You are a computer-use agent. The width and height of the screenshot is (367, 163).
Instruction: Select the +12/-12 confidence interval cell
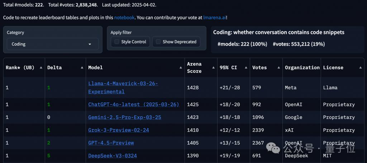[x=230, y=130]
